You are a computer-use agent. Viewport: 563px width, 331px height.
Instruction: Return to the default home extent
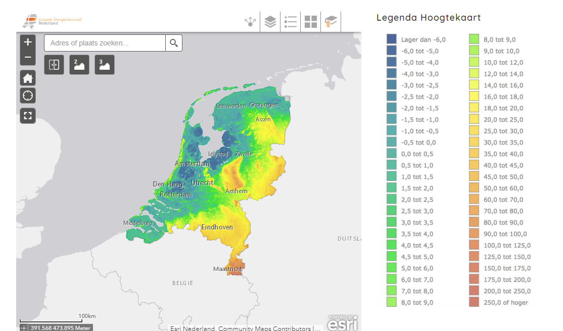coord(28,78)
